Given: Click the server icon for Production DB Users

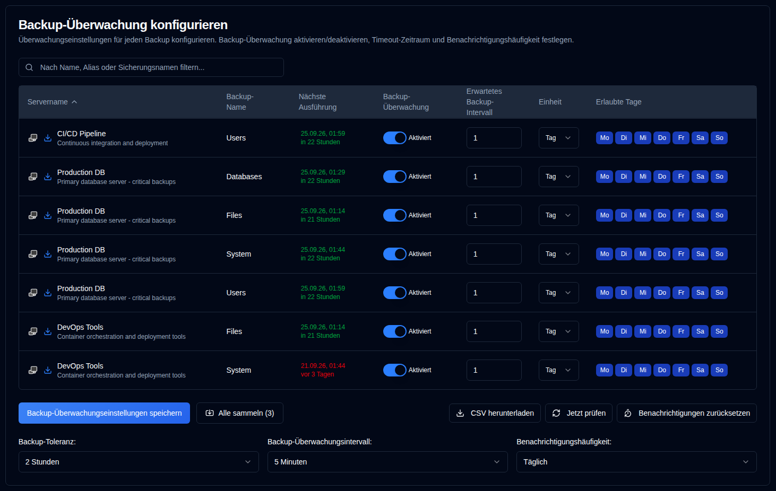Looking at the screenshot, I should coord(33,293).
